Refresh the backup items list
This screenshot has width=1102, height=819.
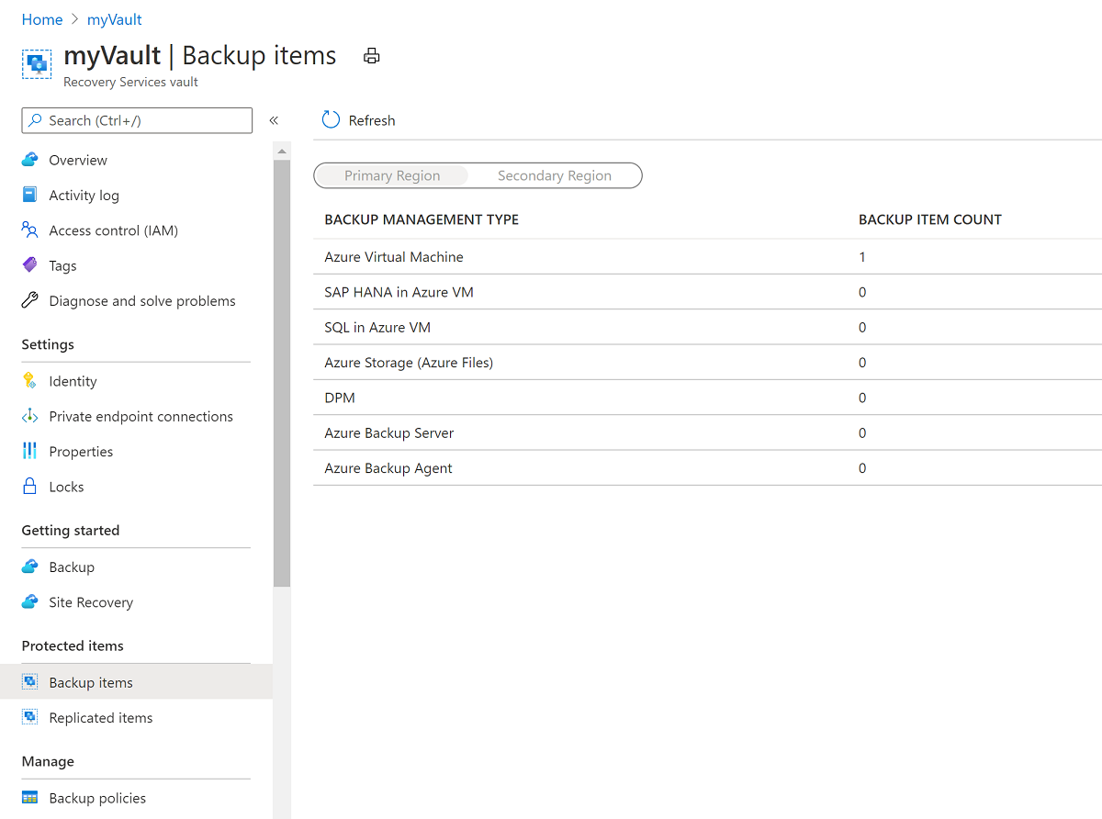(x=357, y=119)
